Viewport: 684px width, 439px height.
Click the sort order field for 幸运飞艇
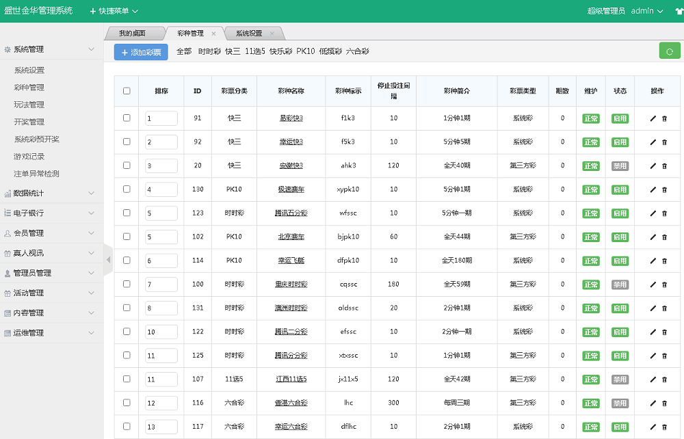(x=161, y=261)
